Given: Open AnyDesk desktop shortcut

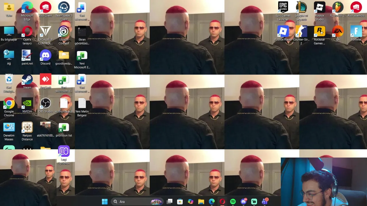Looking at the screenshot, I should point(45,82).
